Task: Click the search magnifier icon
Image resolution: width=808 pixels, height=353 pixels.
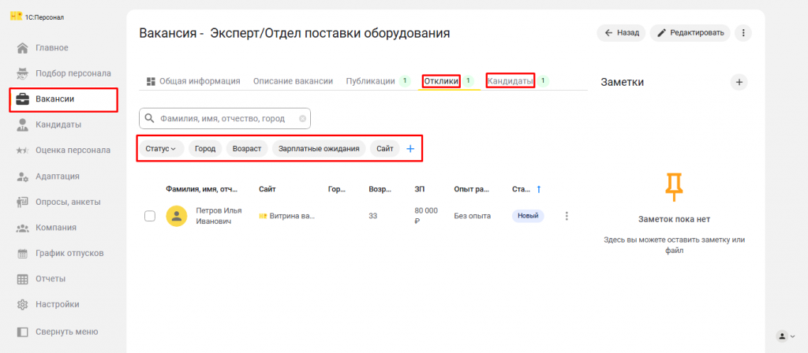Action: coord(149,118)
